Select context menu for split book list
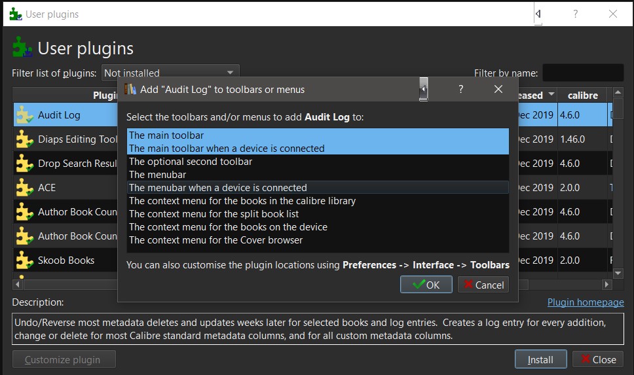The width and height of the screenshot is (634, 375). point(214,214)
